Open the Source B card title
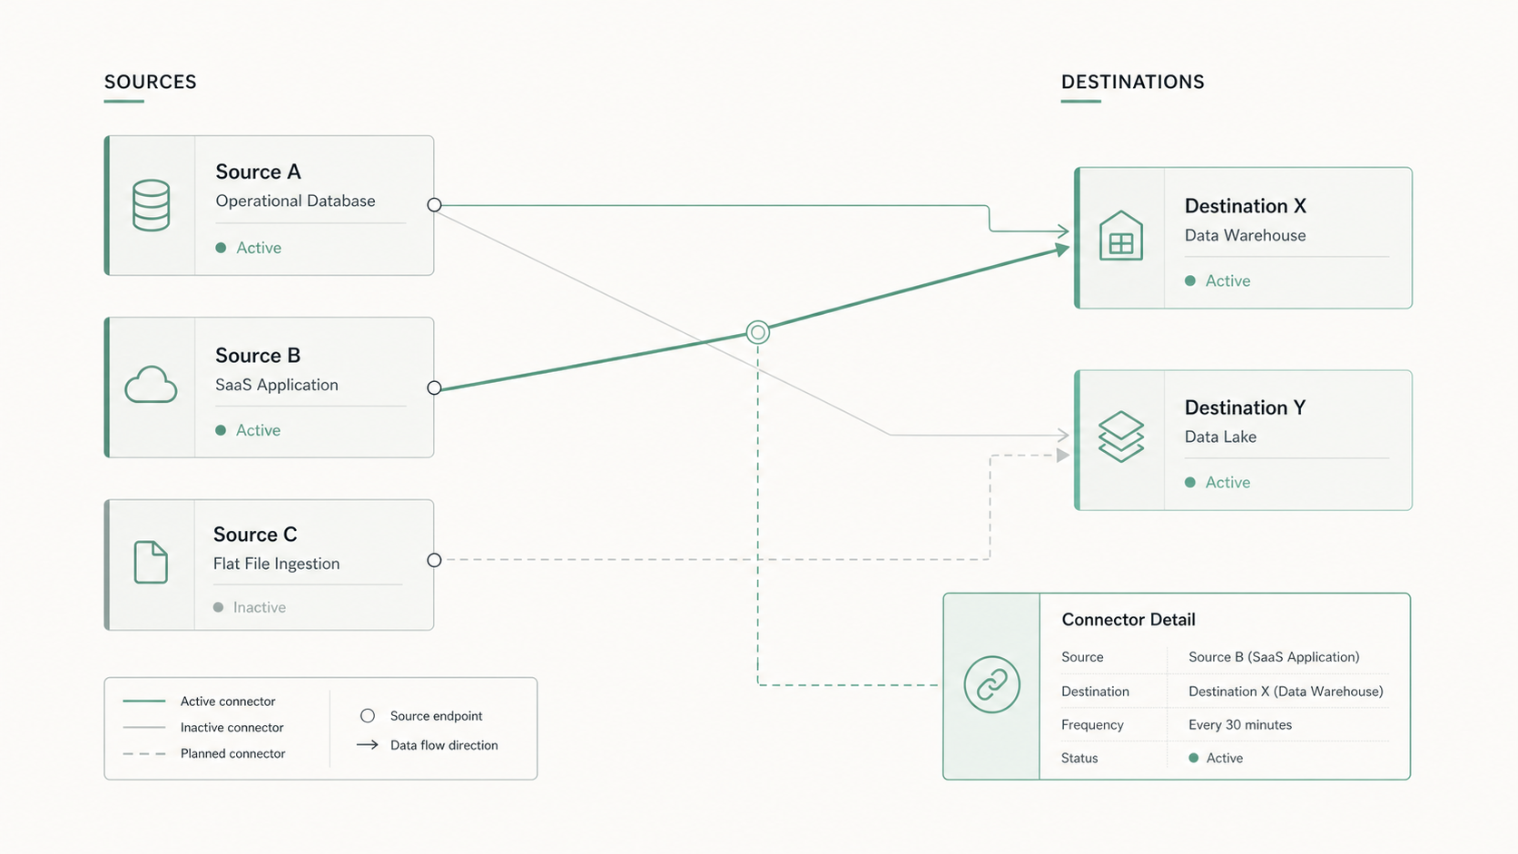 pyautogui.click(x=258, y=355)
